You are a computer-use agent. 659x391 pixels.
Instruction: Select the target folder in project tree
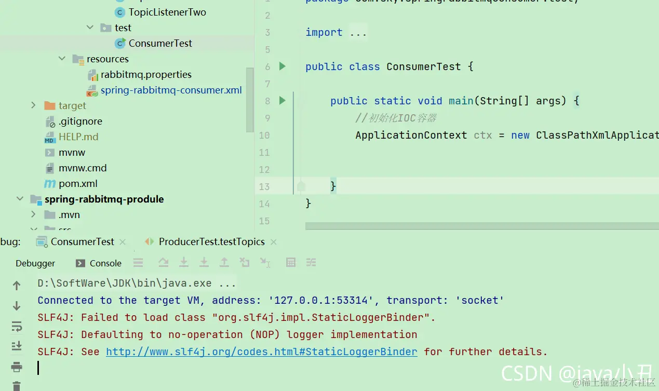tap(72, 105)
